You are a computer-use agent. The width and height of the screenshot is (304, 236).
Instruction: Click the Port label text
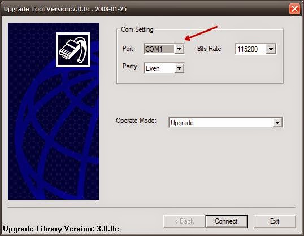[128, 49]
